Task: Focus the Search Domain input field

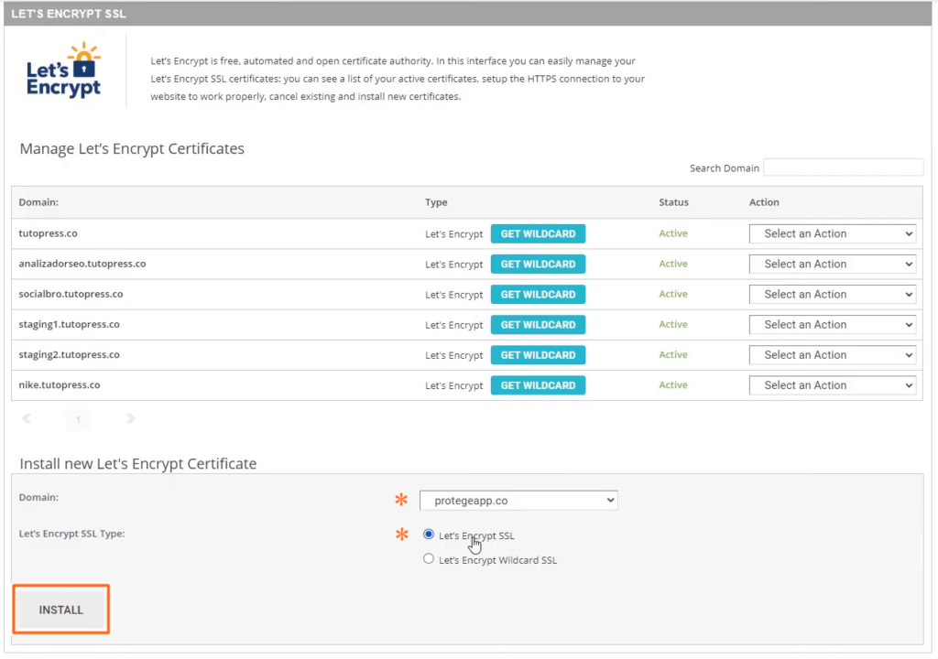Action: coord(843,167)
